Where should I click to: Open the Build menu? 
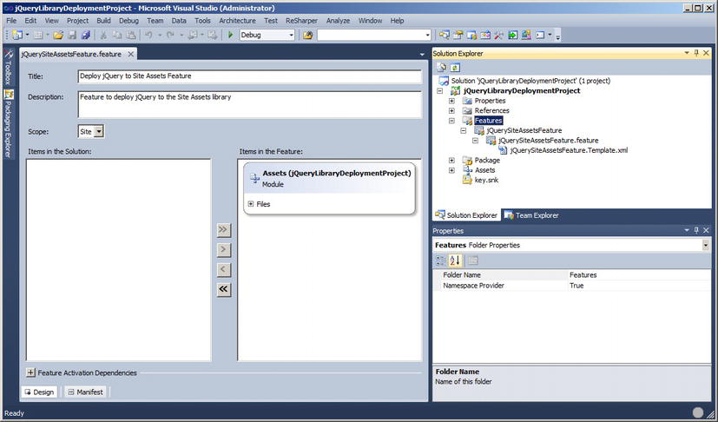click(103, 21)
